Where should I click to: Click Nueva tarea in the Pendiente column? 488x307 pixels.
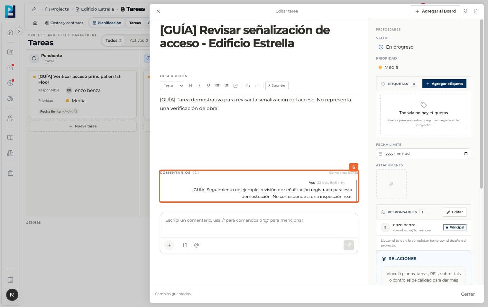[x=83, y=126]
